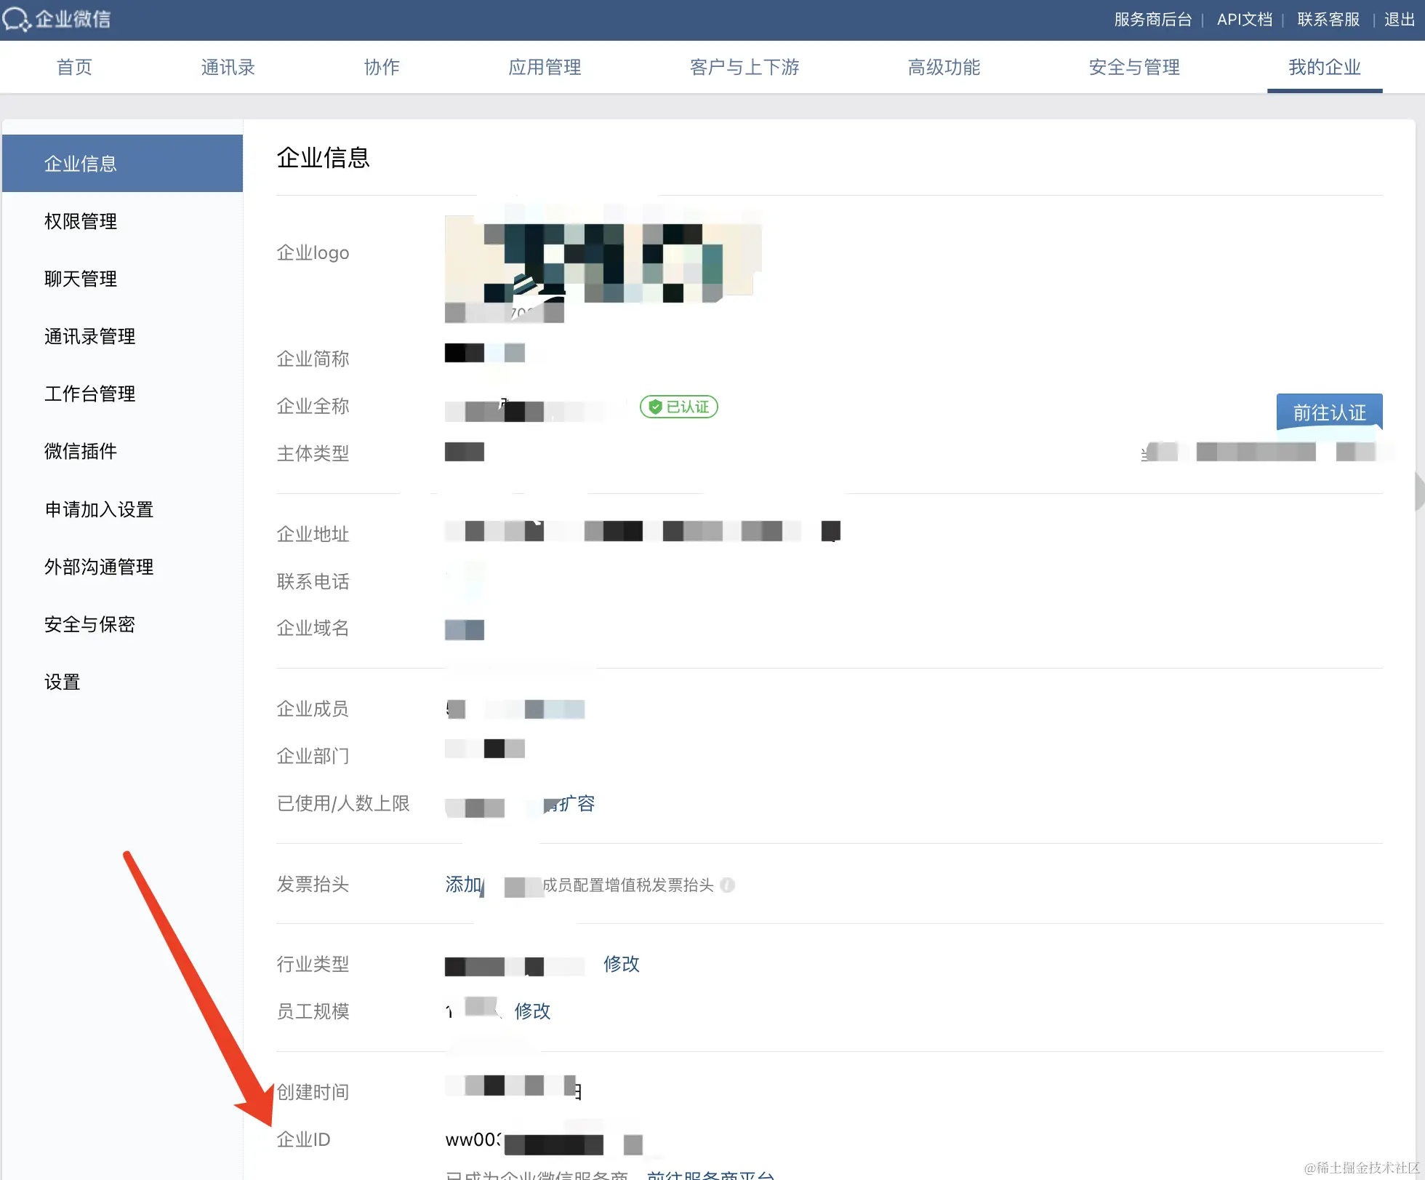Click the green 已认证 verified badge
1425x1180 pixels.
tap(678, 407)
